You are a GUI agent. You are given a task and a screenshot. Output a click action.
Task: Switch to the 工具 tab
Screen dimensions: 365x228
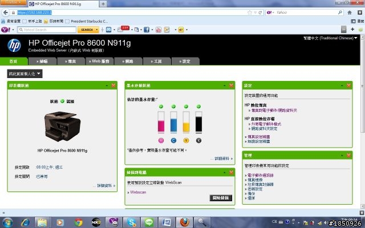pyautogui.click(x=157, y=61)
